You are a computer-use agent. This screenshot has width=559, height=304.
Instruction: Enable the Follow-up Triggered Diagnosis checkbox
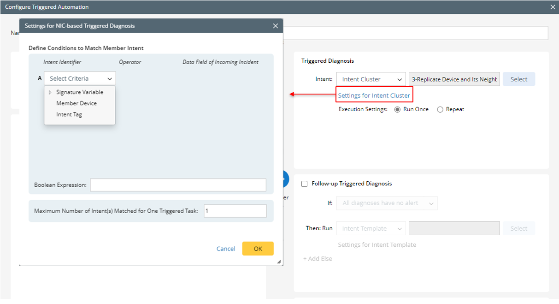304,184
